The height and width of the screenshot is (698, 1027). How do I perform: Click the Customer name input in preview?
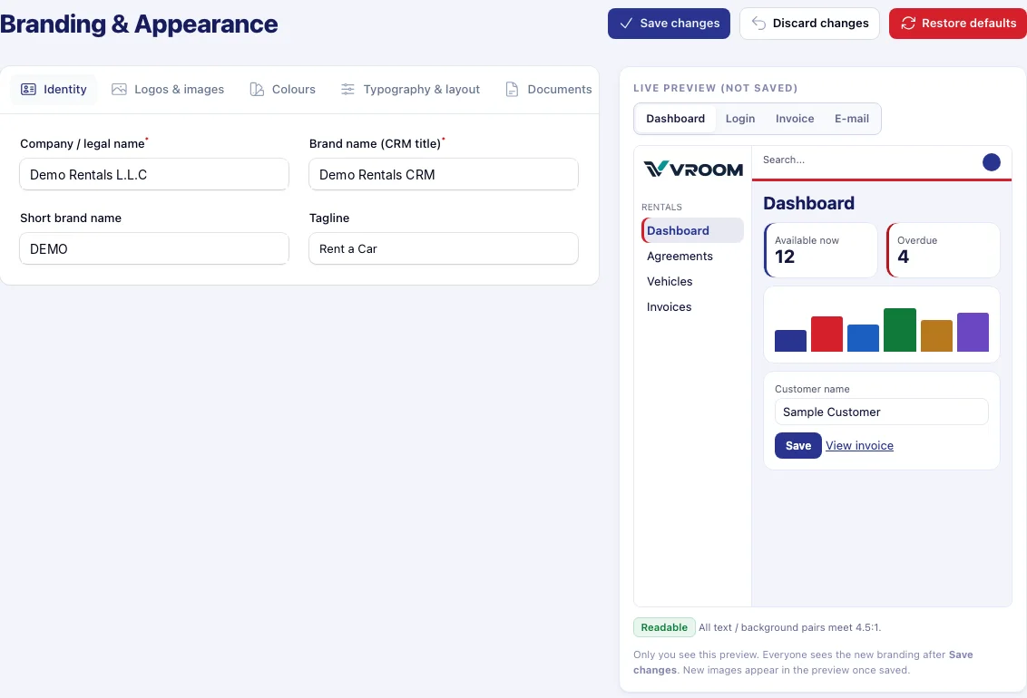pyautogui.click(x=881, y=412)
